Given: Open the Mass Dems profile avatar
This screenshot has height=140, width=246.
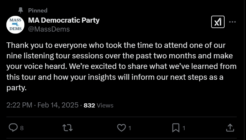Looking at the screenshot, I should tap(15, 25).
